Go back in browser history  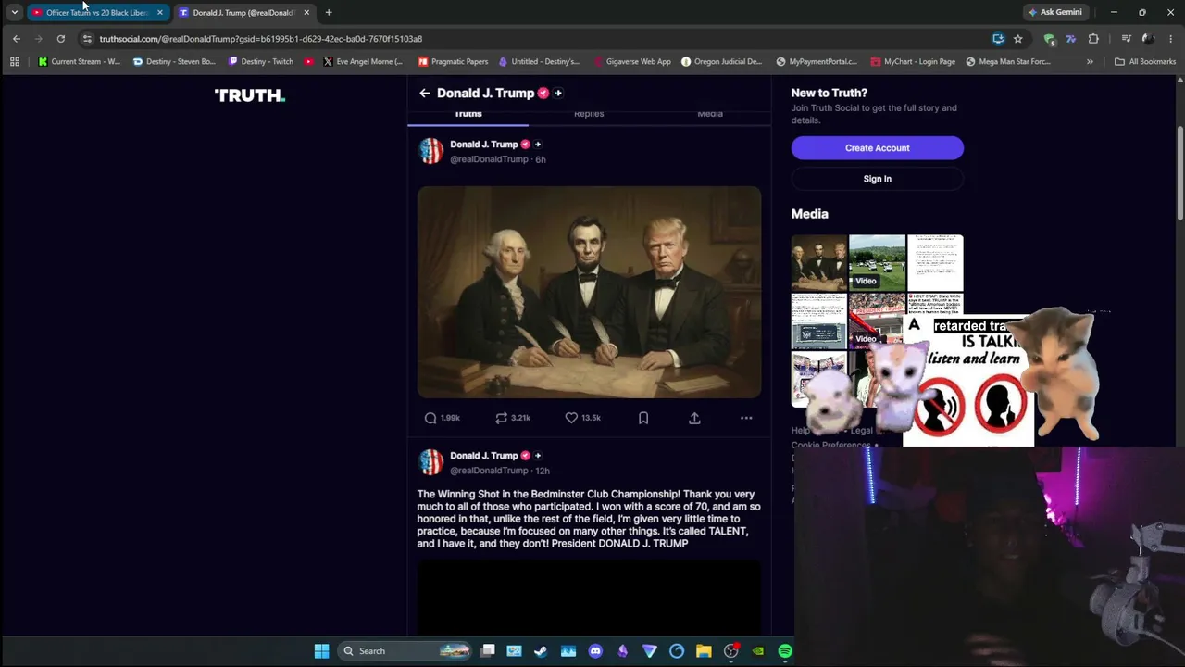click(17, 39)
